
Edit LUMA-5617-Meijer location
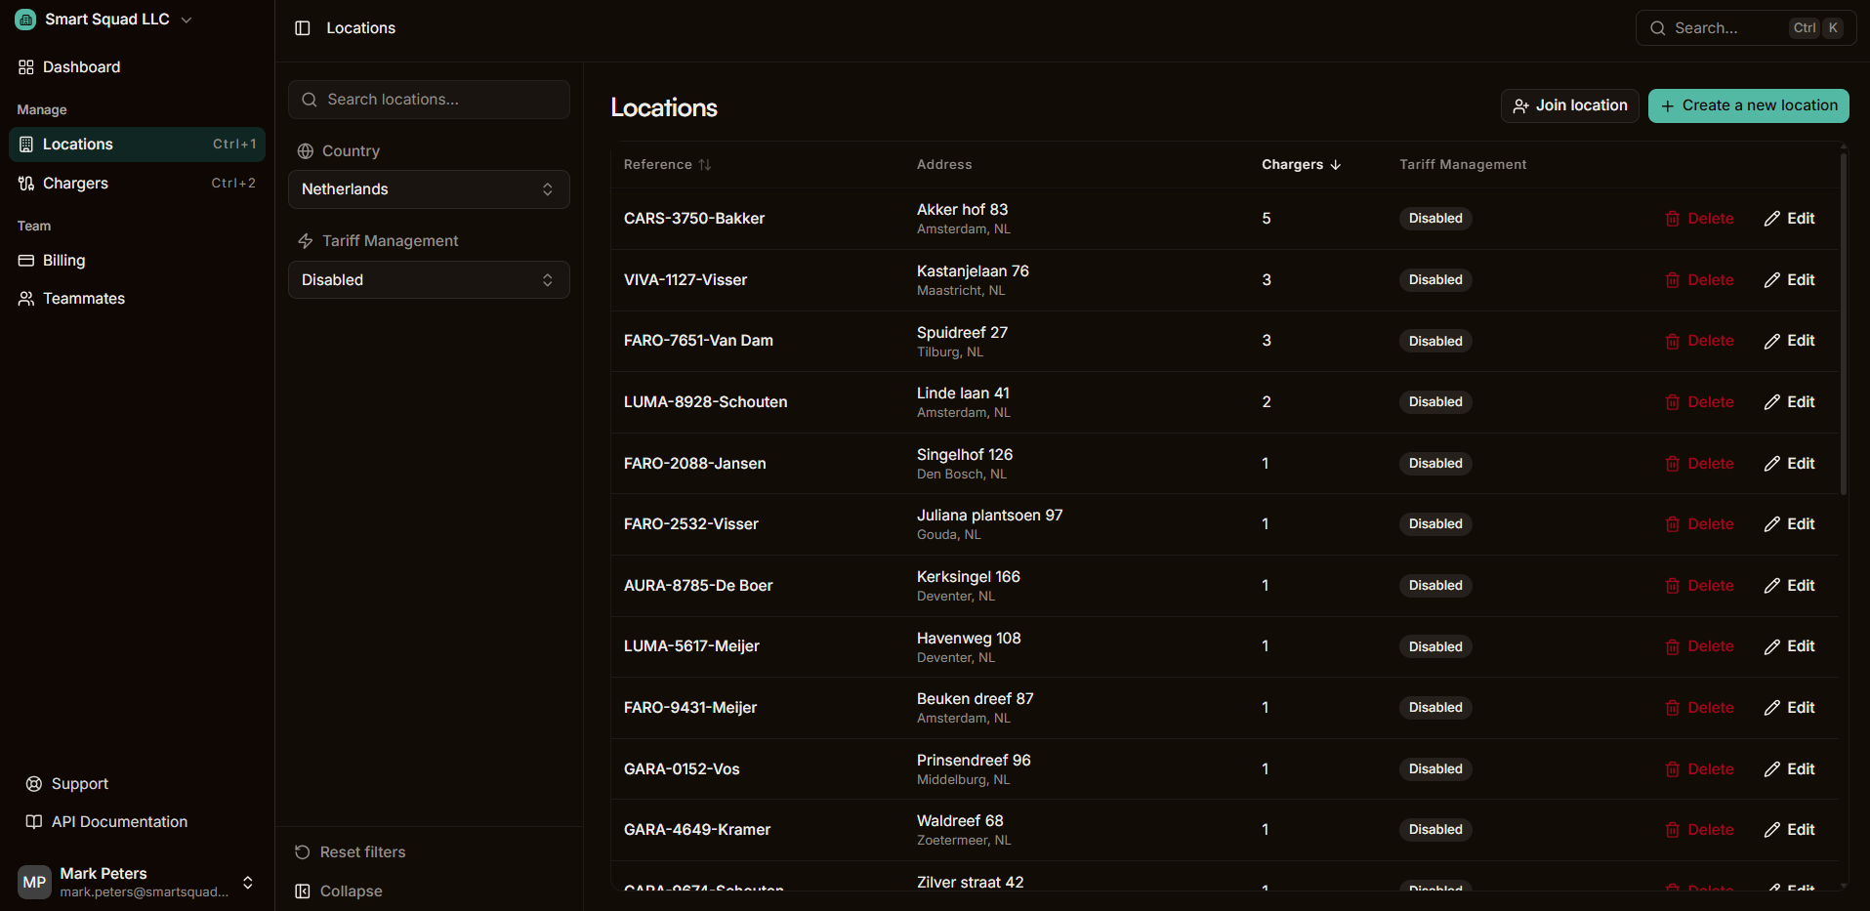pyautogui.click(x=1789, y=646)
